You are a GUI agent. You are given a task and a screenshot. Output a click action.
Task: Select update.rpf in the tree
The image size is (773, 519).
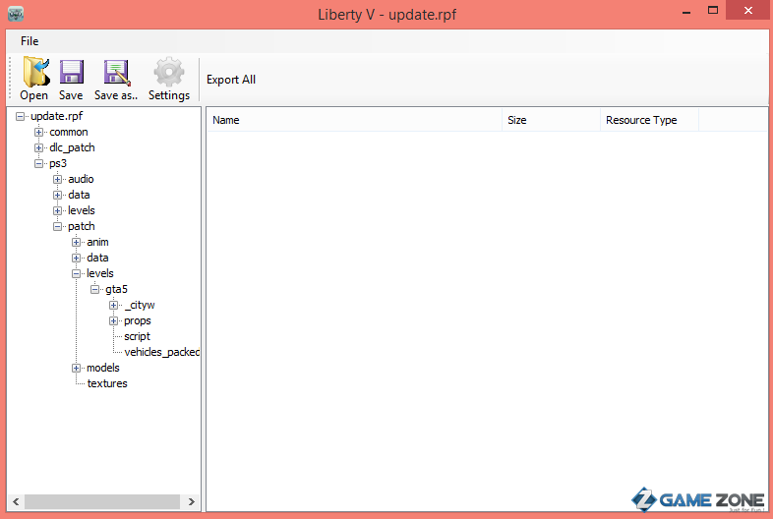point(57,116)
